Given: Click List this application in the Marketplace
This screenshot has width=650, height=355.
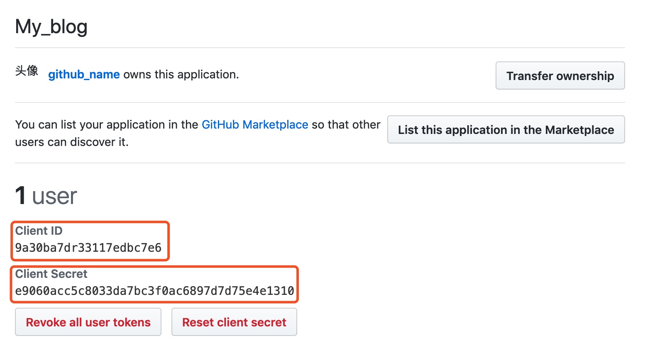Looking at the screenshot, I should [506, 130].
